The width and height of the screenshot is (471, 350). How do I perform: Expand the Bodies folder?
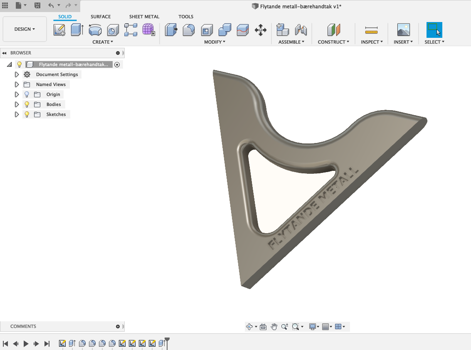point(17,104)
